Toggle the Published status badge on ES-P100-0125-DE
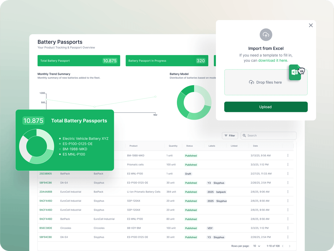The width and height of the screenshot is (334, 251). tap(191, 183)
